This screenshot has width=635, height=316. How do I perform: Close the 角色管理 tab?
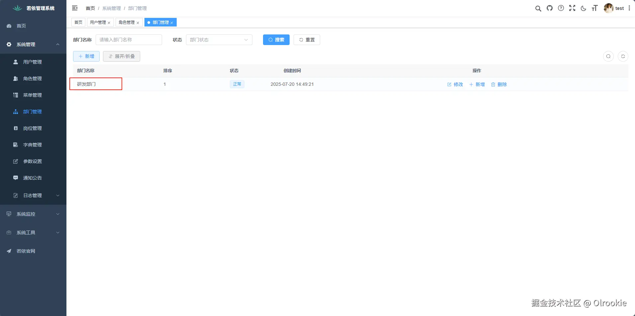tap(138, 23)
